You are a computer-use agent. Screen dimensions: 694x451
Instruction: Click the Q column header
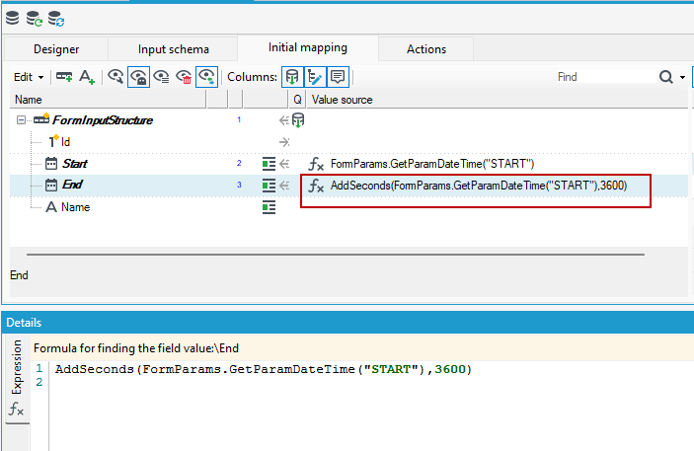(x=297, y=100)
